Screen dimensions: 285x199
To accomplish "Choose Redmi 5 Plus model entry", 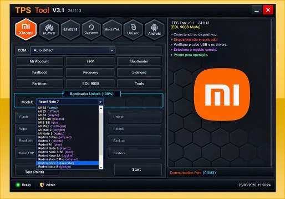I will [x=68, y=137].
